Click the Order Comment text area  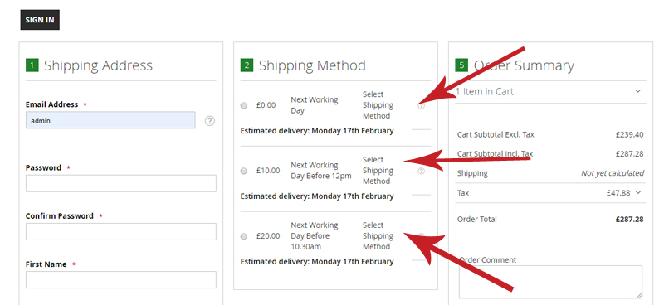tap(550, 282)
